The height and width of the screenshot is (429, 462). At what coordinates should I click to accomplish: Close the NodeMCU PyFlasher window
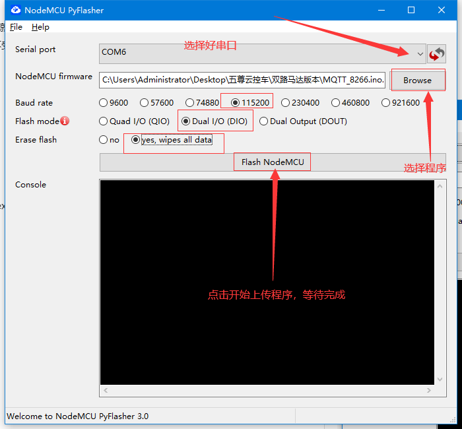point(442,11)
